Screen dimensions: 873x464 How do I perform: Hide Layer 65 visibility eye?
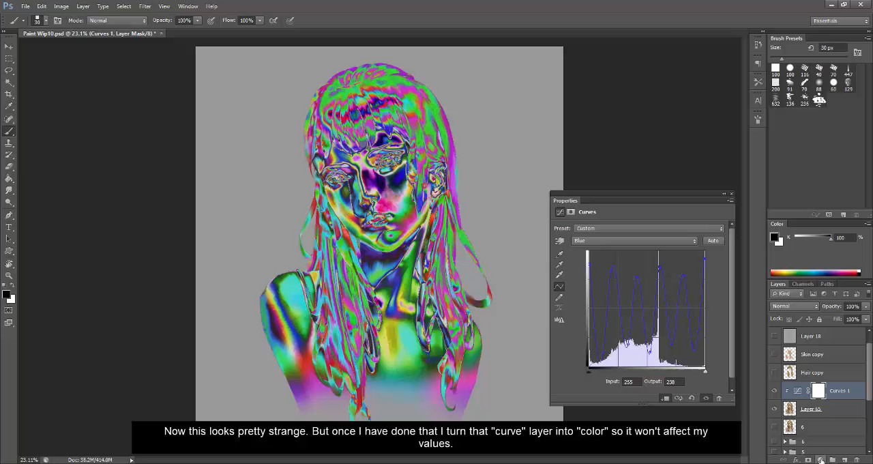pos(774,409)
